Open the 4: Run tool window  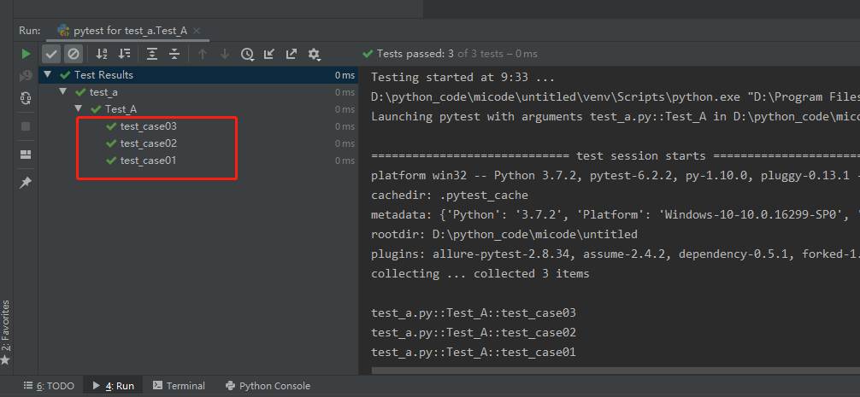click(113, 386)
